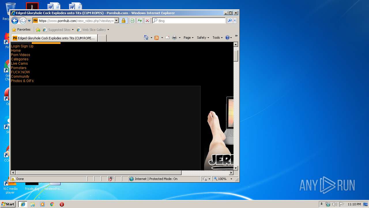Refresh the page with the Refresh icon
The height and width of the screenshot is (208, 369).
[140, 21]
